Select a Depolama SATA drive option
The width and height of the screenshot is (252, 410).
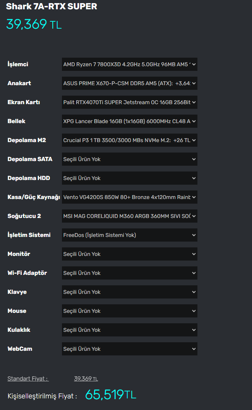(129, 159)
